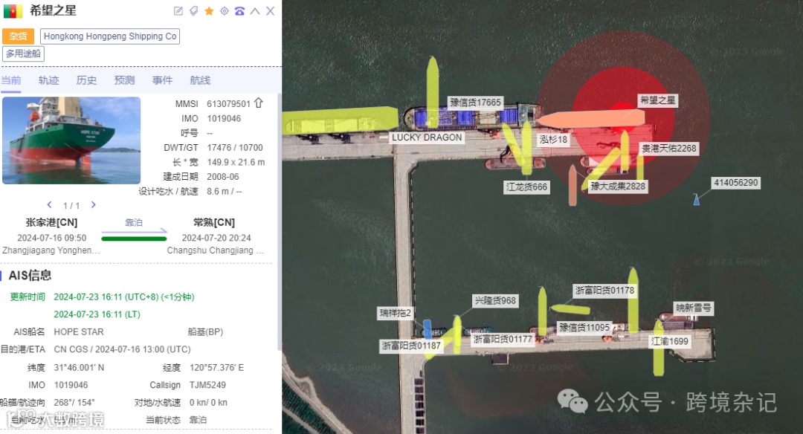
Task: Open the 预测 tab
Action: 124,80
